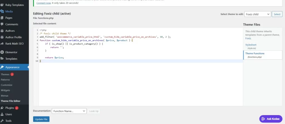Image resolution: width=285 pixels, height=124 pixels.
Task: Click the Plugins plug icon
Action: click(x=3, y=108)
